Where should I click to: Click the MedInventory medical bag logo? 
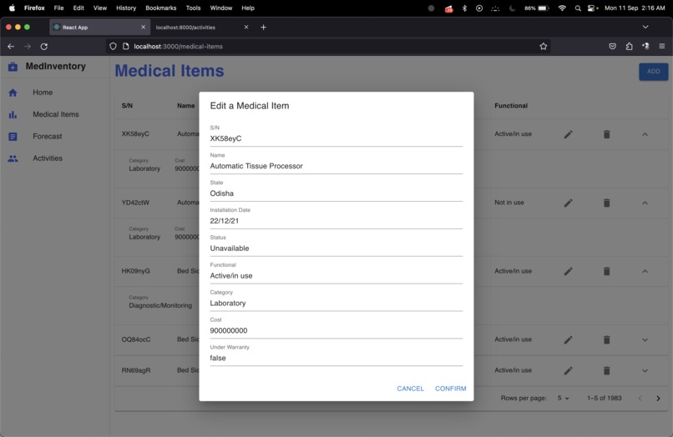[x=13, y=67]
